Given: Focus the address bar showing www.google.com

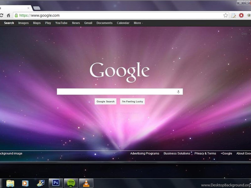Looking at the screenshot, I should pos(121,15).
